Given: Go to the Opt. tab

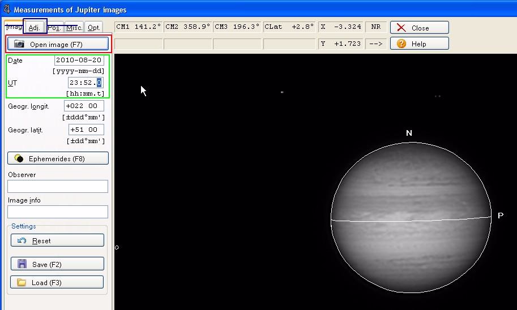Looking at the screenshot, I should click(x=93, y=27).
